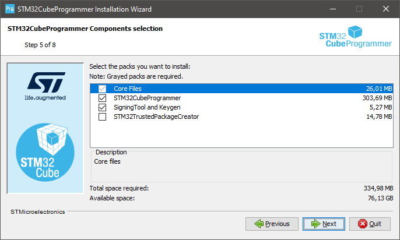Click the Next button
400x240 pixels.
[324, 224]
